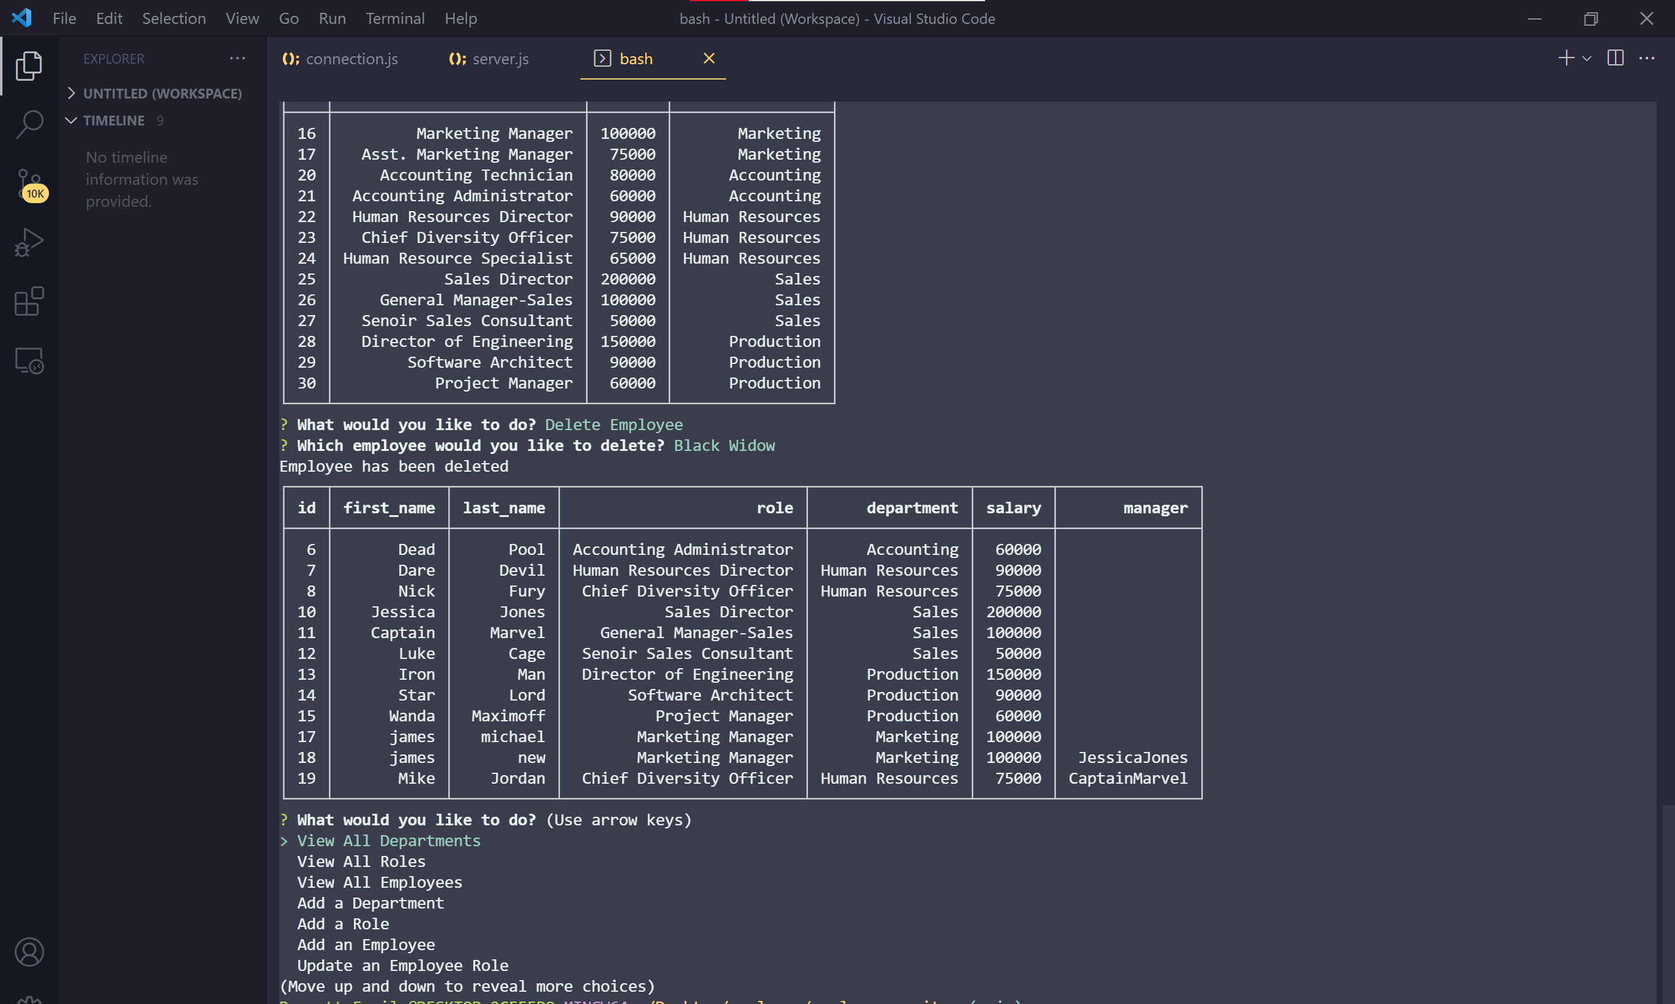Create new terminal with plus icon

(x=1566, y=58)
